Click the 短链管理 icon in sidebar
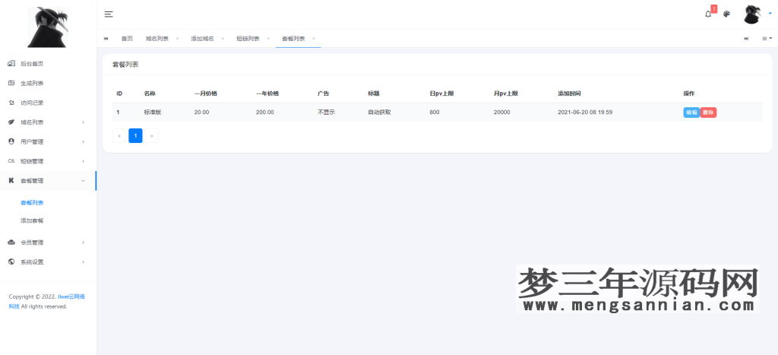 (x=11, y=161)
